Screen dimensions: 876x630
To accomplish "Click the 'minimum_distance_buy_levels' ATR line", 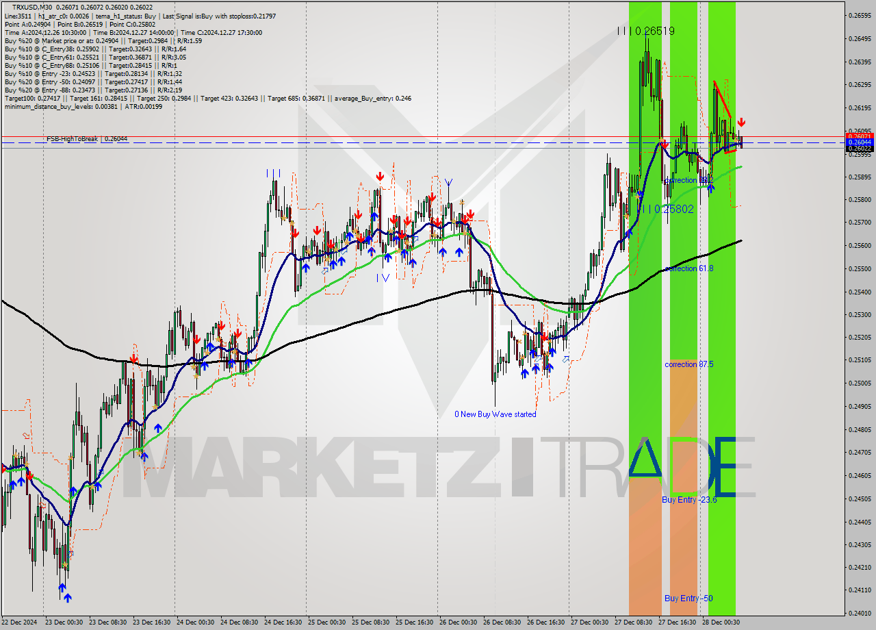I will point(83,106).
